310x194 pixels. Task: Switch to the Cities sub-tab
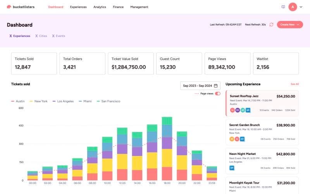click(41, 36)
